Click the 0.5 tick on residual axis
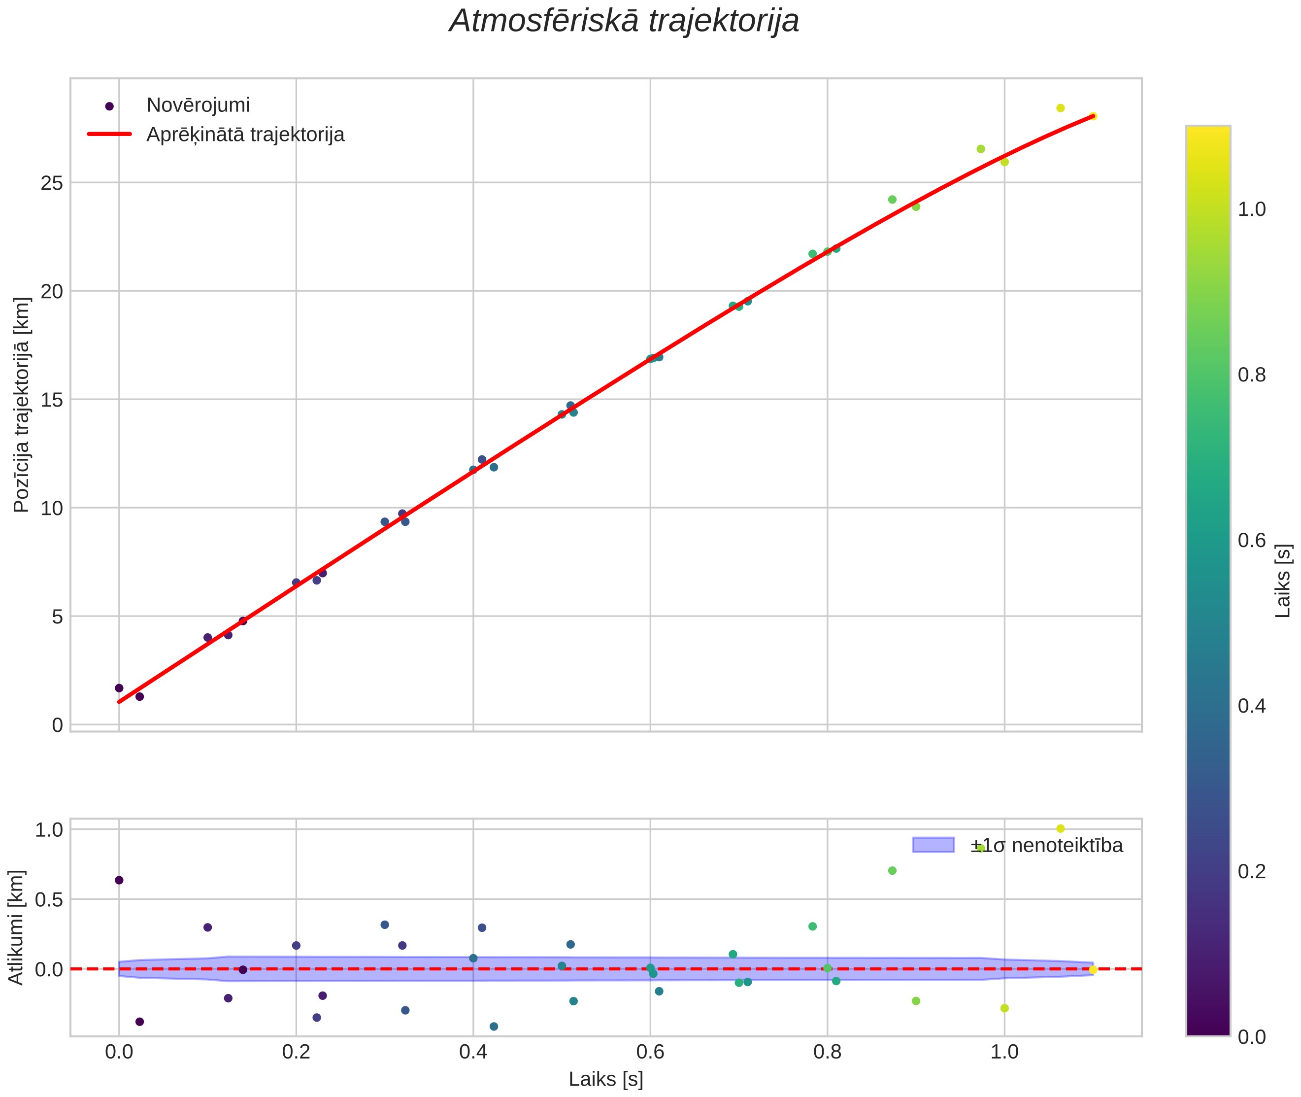 [49, 899]
